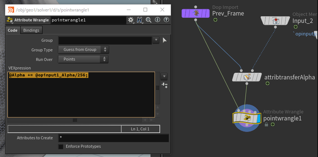Screen dimensions: 318x157
Task: Click the Houdini H help-card icon
Action: [140, 20]
